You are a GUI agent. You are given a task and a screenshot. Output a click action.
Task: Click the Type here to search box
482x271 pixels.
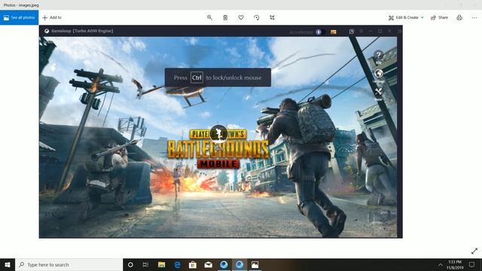point(69,264)
